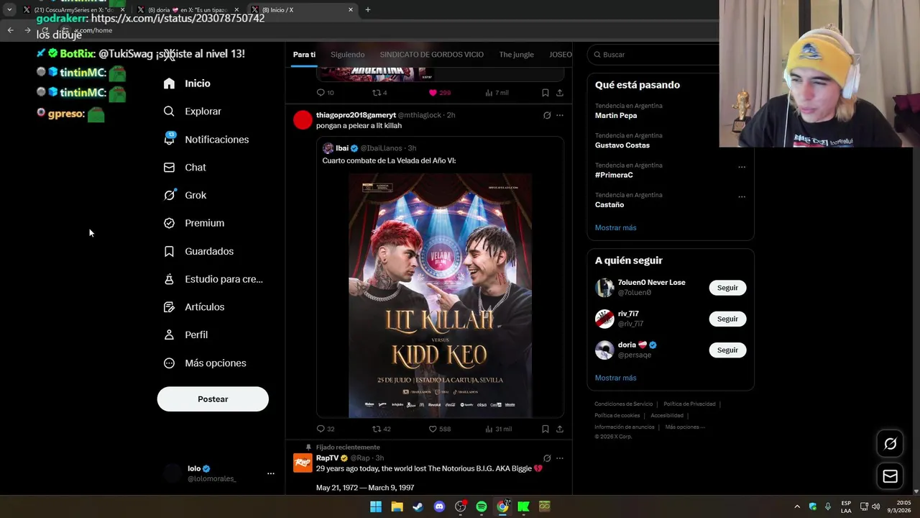The image size is (920, 518).
Task: Share the tweet with 299 likes
Action: 560,93
